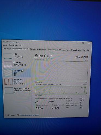Click the Диск 0 (C:) heading

click(44, 56)
